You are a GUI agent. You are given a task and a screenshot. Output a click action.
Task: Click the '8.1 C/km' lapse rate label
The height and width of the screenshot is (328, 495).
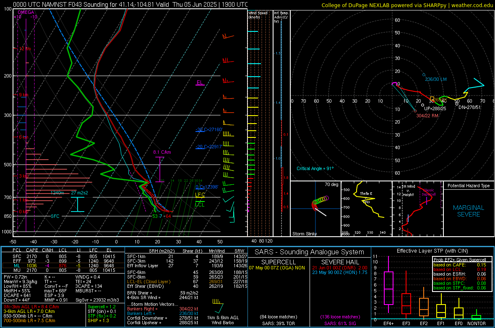coord(162,152)
